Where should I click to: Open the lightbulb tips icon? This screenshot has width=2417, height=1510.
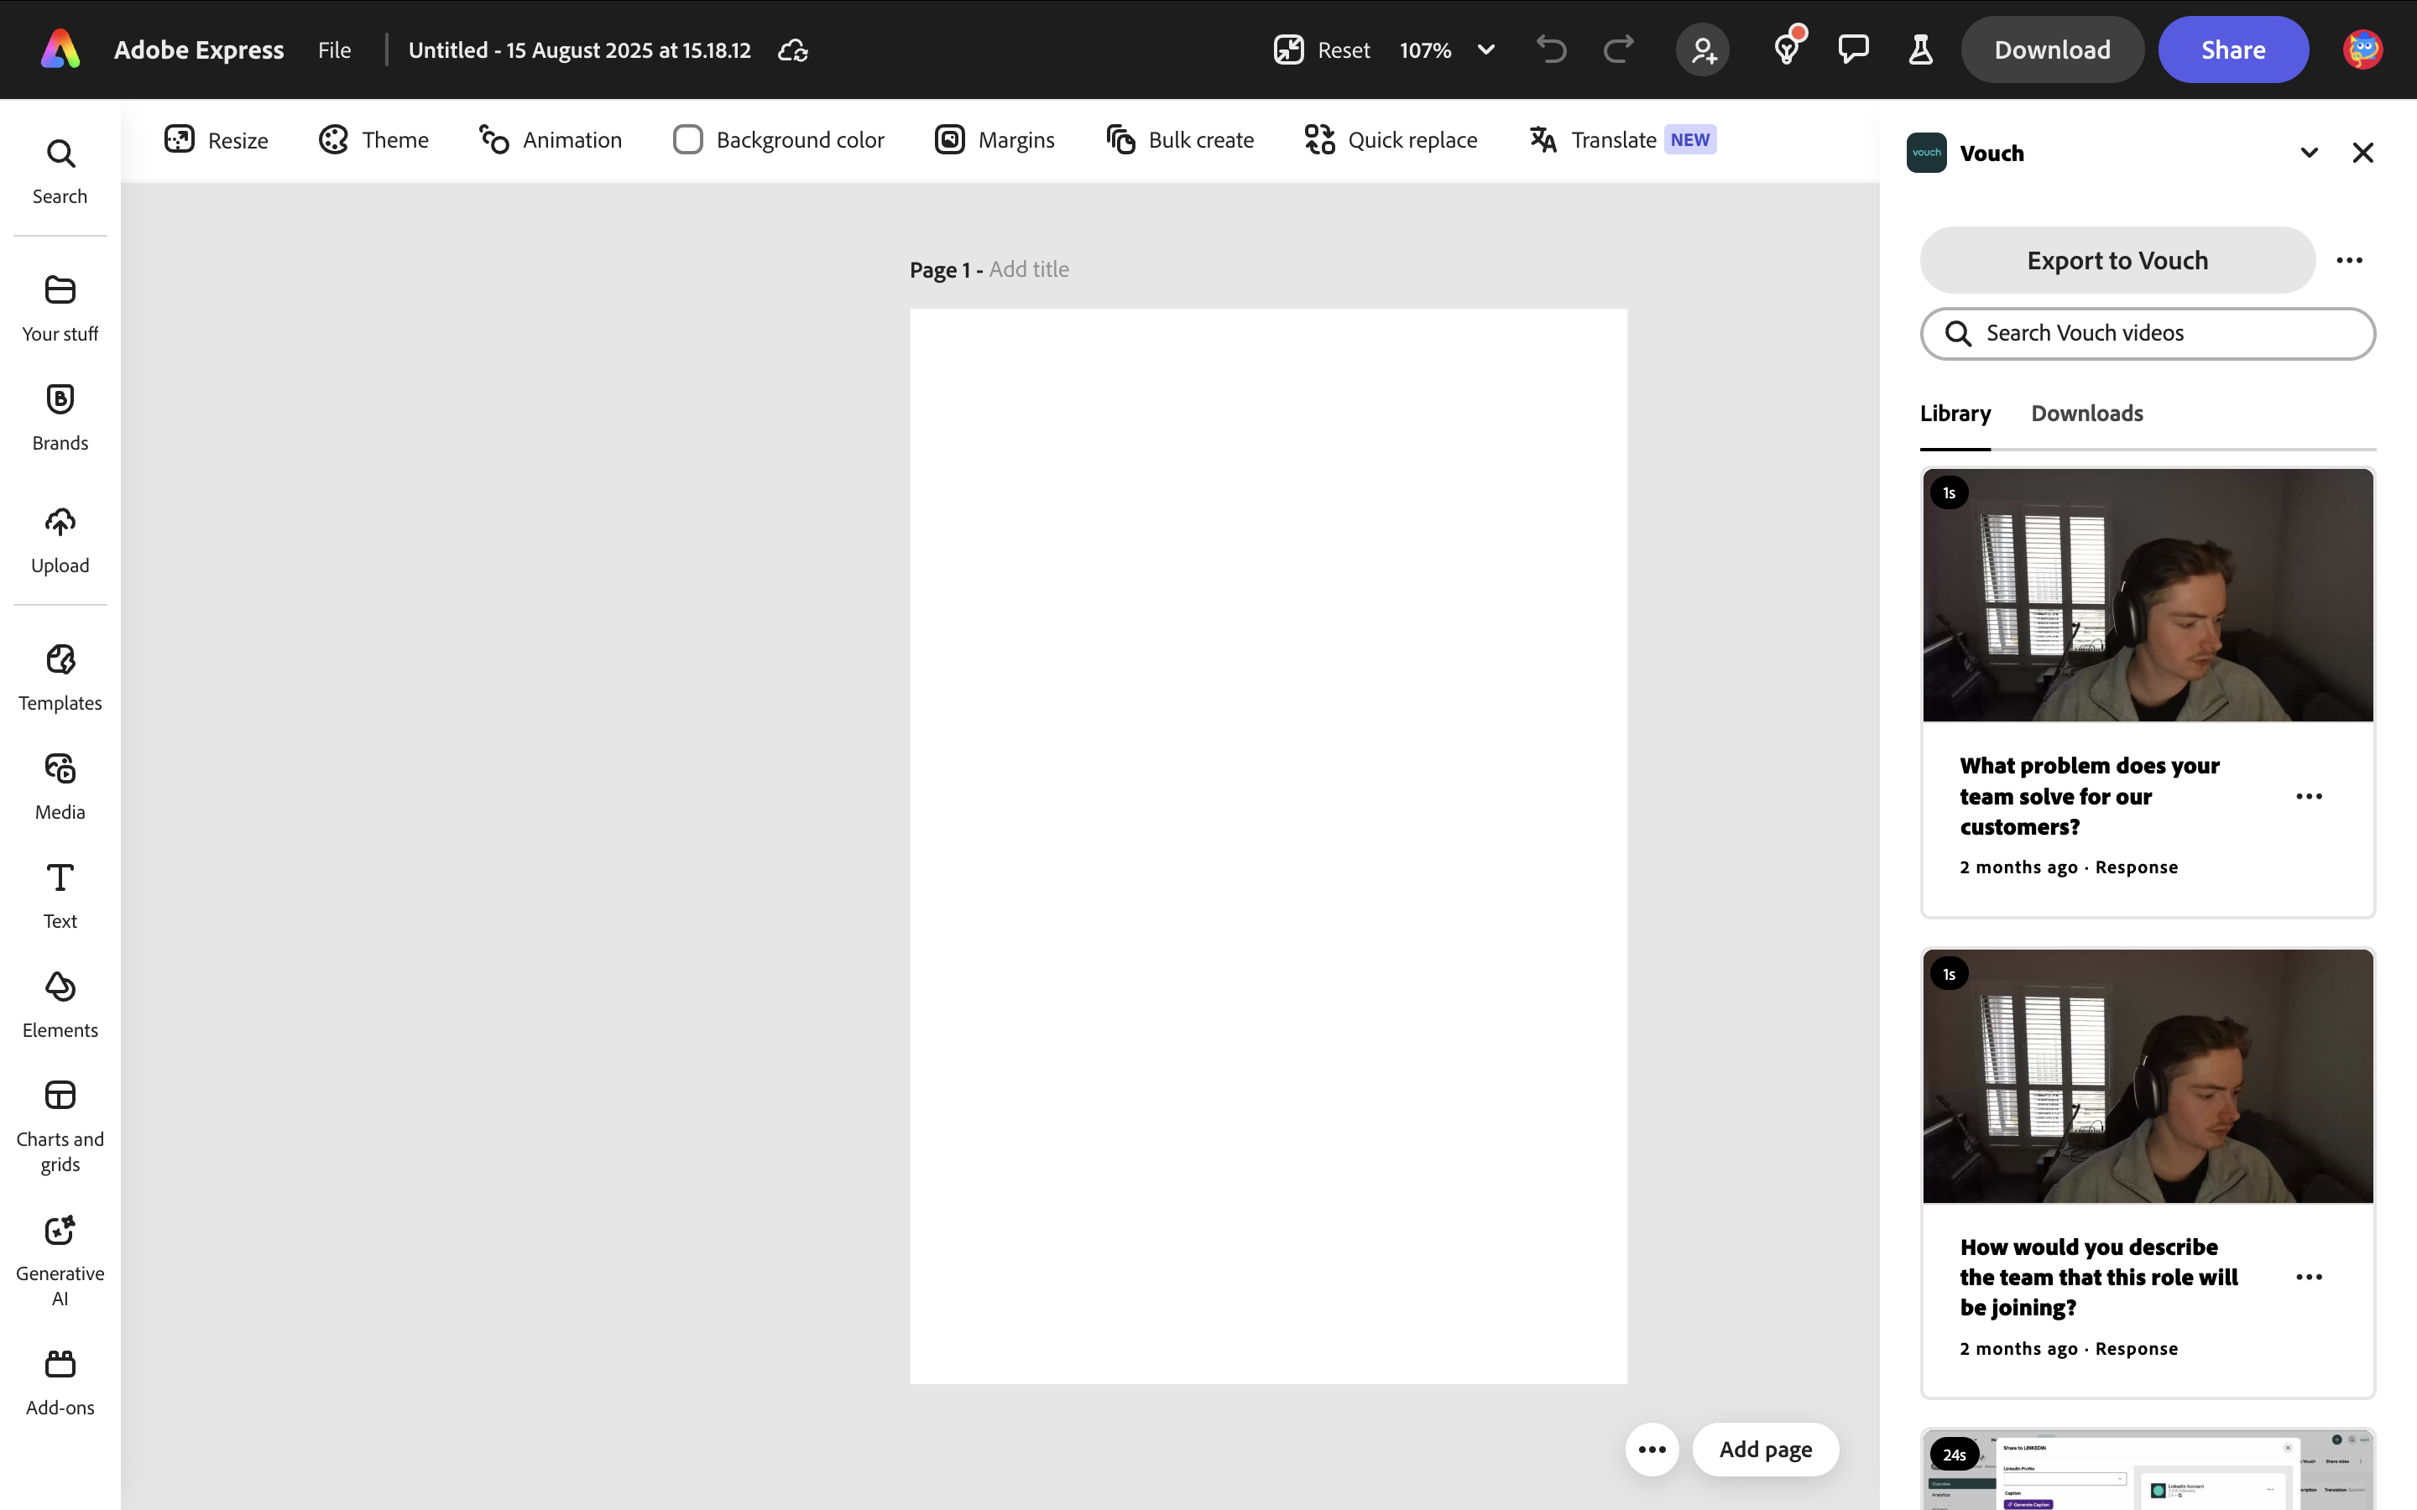[x=1787, y=49]
